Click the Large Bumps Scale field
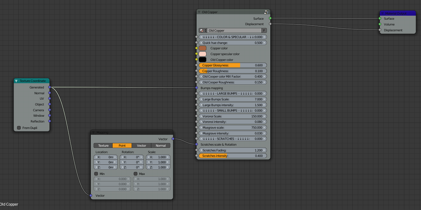 [233, 99]
